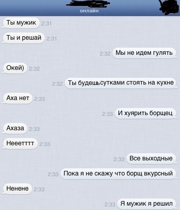Click the 2:33 timestamp beside 'Ненене'
The height and width of the screenshot is (210, 180).
[x=39, y=189]
